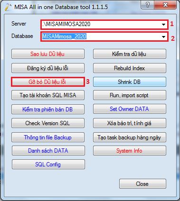Click the Run, import script button
The width and height of the screenshot is (180, 201).
click(x=130, y=95)
